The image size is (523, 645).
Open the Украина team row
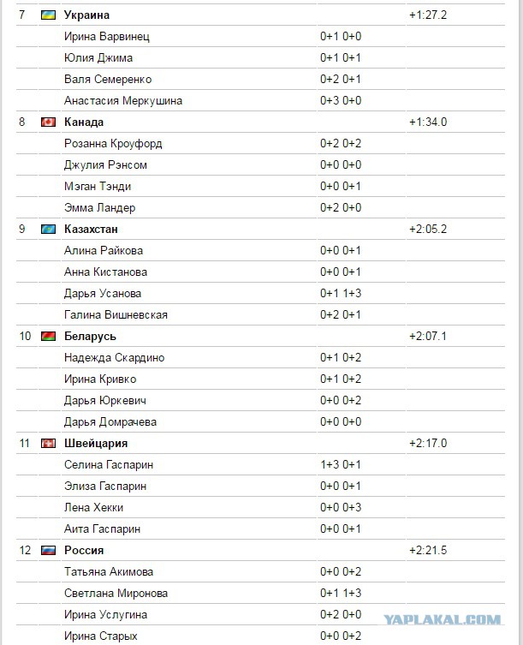[260, 15]
